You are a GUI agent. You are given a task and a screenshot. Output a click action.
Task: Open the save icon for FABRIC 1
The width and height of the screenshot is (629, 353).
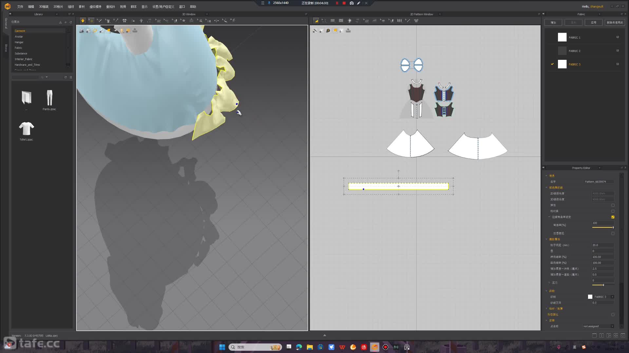(x=618, y=37)
